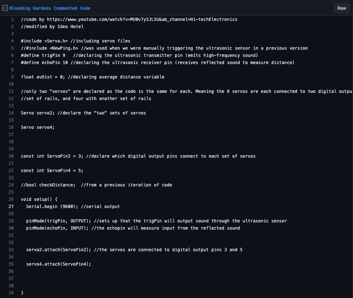353x298 pixels.
Task: Select line number 39
Action: 11,293
